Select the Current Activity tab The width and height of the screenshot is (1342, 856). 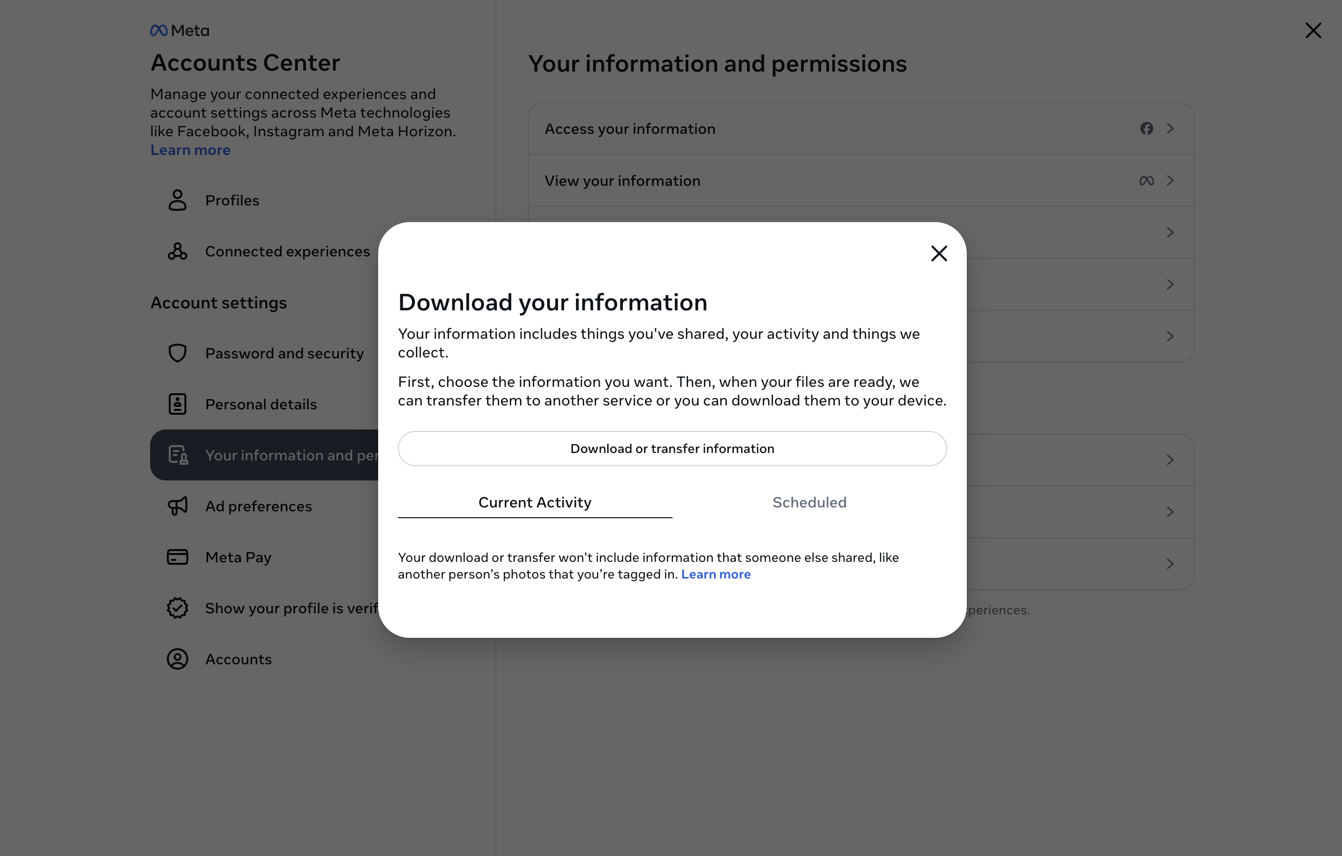535,501
